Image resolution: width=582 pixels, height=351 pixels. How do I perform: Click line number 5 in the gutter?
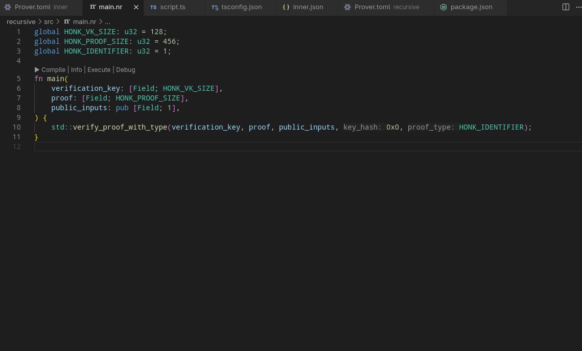(18, 79)
